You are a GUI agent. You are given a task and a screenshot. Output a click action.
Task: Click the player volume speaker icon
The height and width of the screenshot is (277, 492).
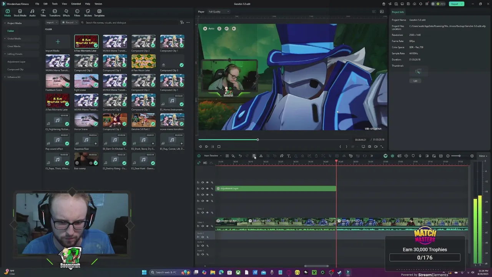point(376,147)
